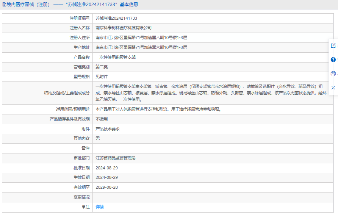Click the printer icon in the side panel
Viewport: 338px width, 216px height.
click(333, 74)
